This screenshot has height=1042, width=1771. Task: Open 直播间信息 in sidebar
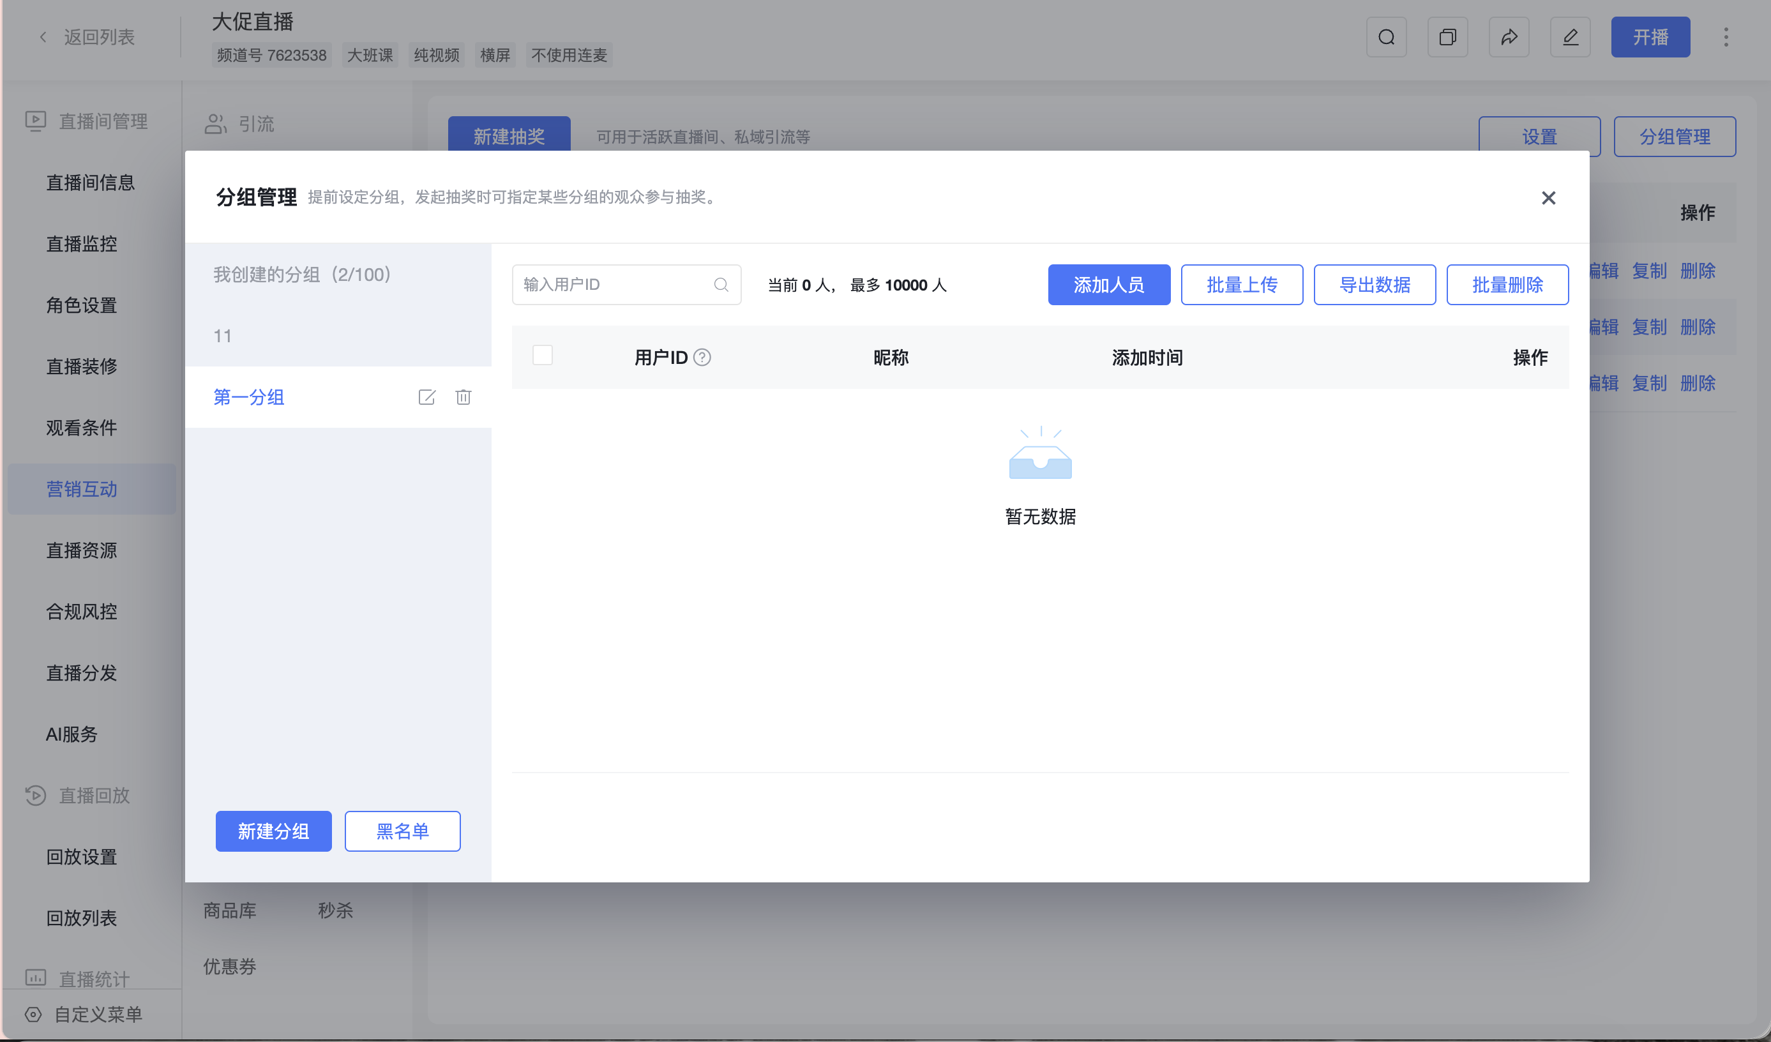[91, 183]
